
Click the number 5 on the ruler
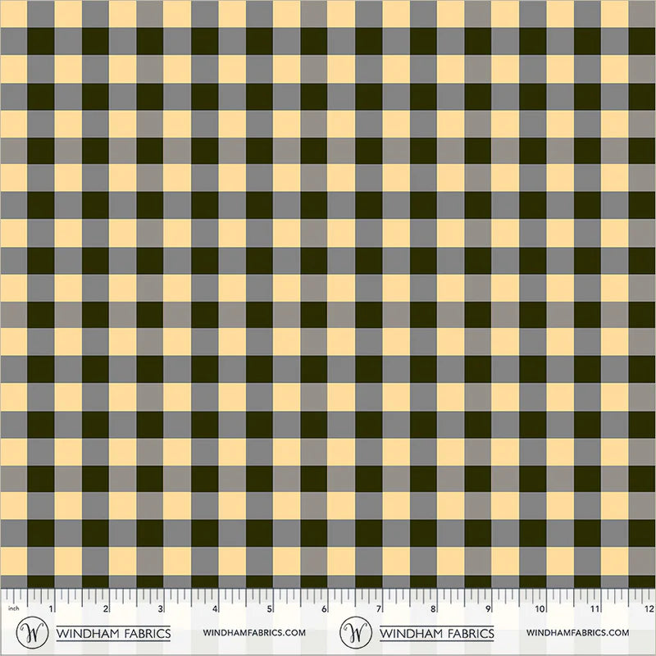point(270,608)
